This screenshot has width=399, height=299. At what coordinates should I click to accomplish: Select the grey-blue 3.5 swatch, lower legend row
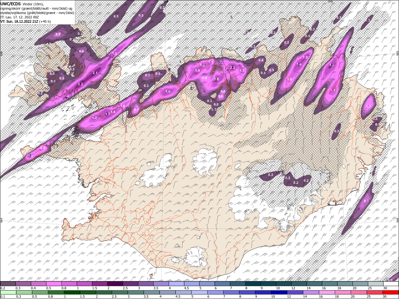(151, 292)
